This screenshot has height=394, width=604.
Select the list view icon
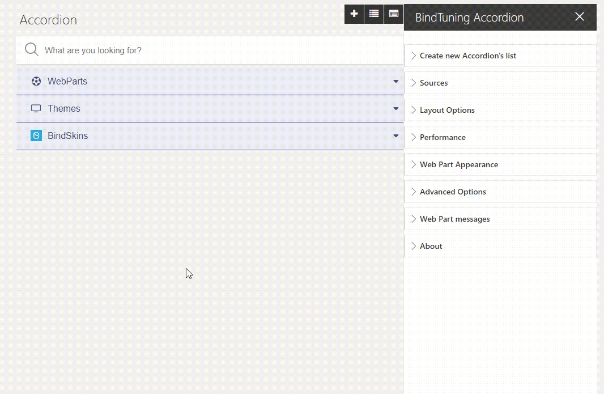coord(373,14)
